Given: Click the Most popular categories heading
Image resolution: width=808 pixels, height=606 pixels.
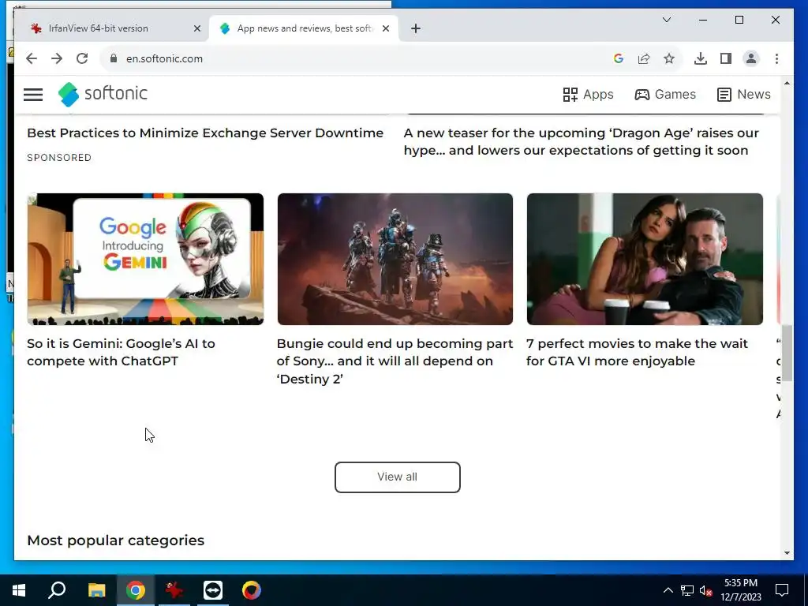Looking at the screenshot, I should (116, 541).
